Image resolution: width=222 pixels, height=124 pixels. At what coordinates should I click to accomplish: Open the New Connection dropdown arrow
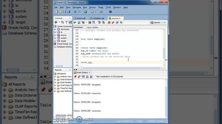[x=59, y=22]
